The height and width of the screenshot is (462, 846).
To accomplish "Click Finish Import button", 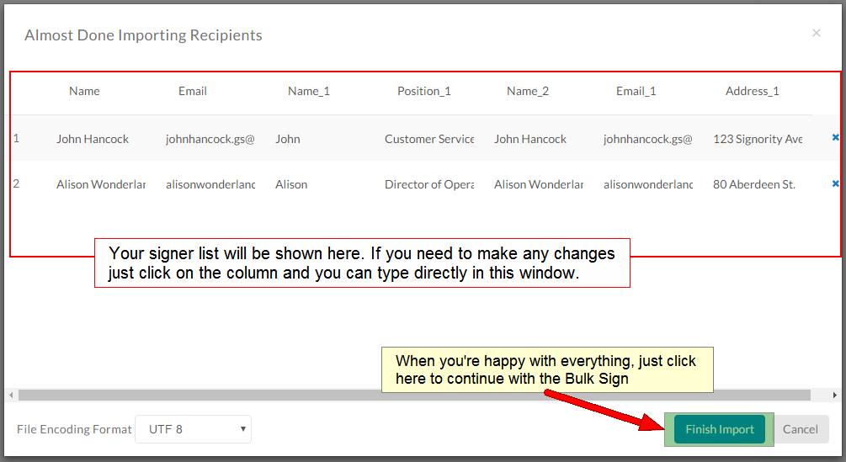I will [x=719, y=429].
